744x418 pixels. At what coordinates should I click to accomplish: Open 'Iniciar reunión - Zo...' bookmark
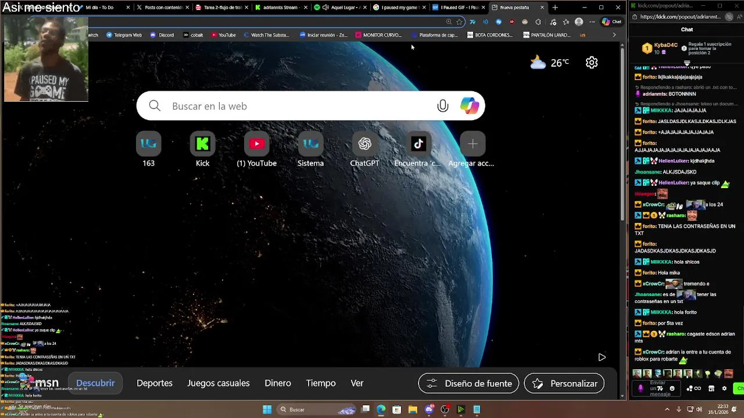pos(323,35)
